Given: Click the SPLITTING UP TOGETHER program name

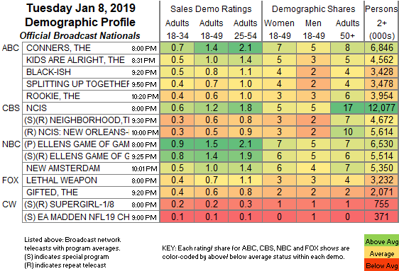Looking at the screenshot, I should pos(77,84).
